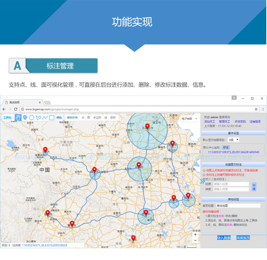The image size is (267, 260).
Task: Click the 导入数据 button
Action: click(x=224, y=238)
